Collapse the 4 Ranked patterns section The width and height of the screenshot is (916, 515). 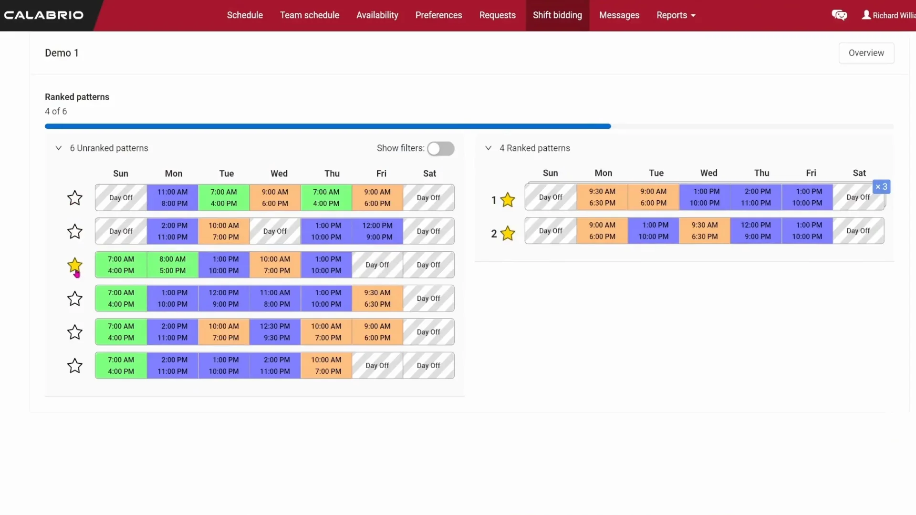click(489, 148)
